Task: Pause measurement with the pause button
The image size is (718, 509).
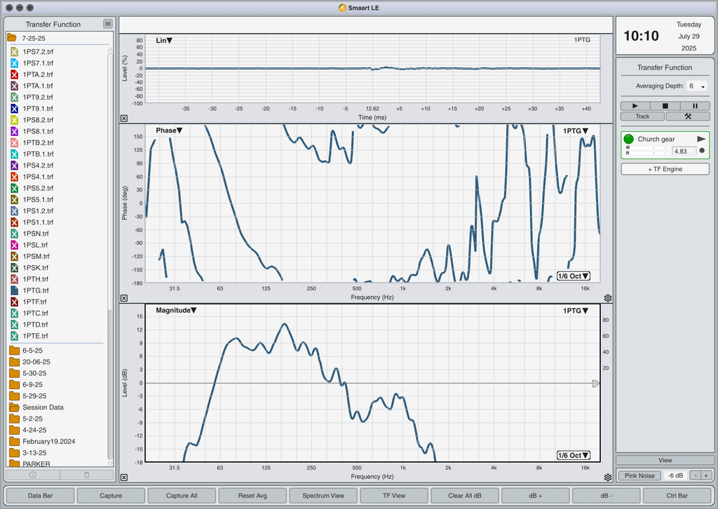Action: pyautogui.click(x=695, y=106)
